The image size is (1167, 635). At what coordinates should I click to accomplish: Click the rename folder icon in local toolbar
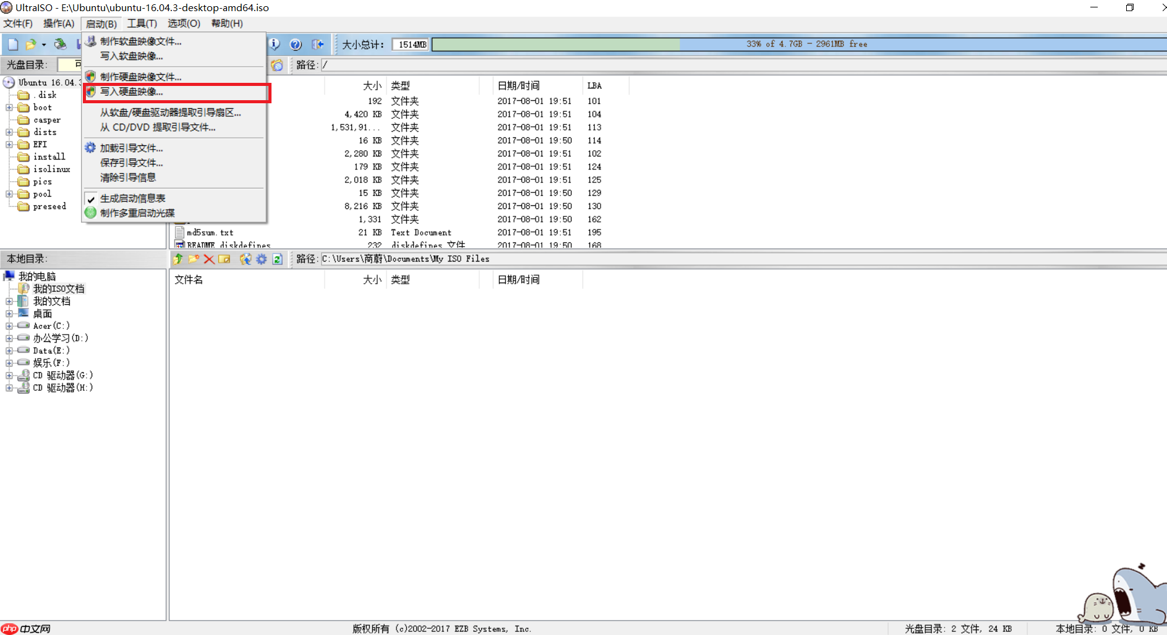pos(224,259)
